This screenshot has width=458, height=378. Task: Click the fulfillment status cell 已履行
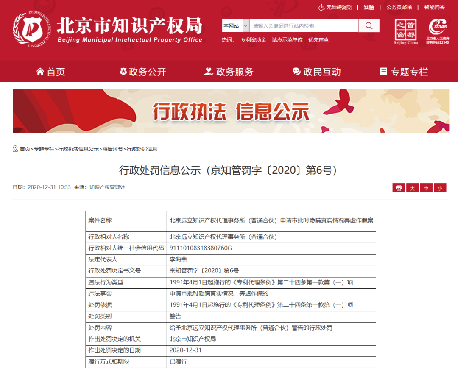pos(271,361)
